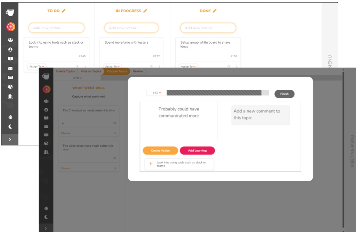Edit the IN PROGRESS column title with pencil
357x232 pixels.
[145, 11]
